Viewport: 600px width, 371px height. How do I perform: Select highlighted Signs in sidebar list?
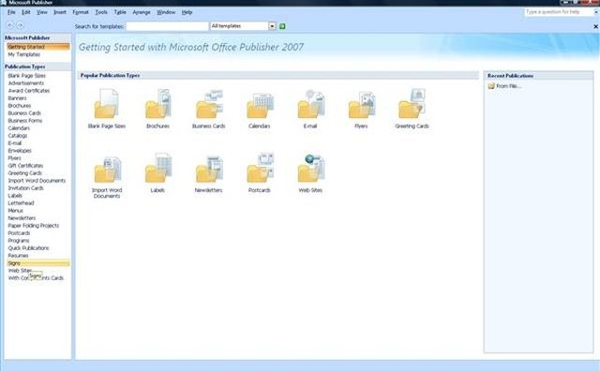click(38, 263)
